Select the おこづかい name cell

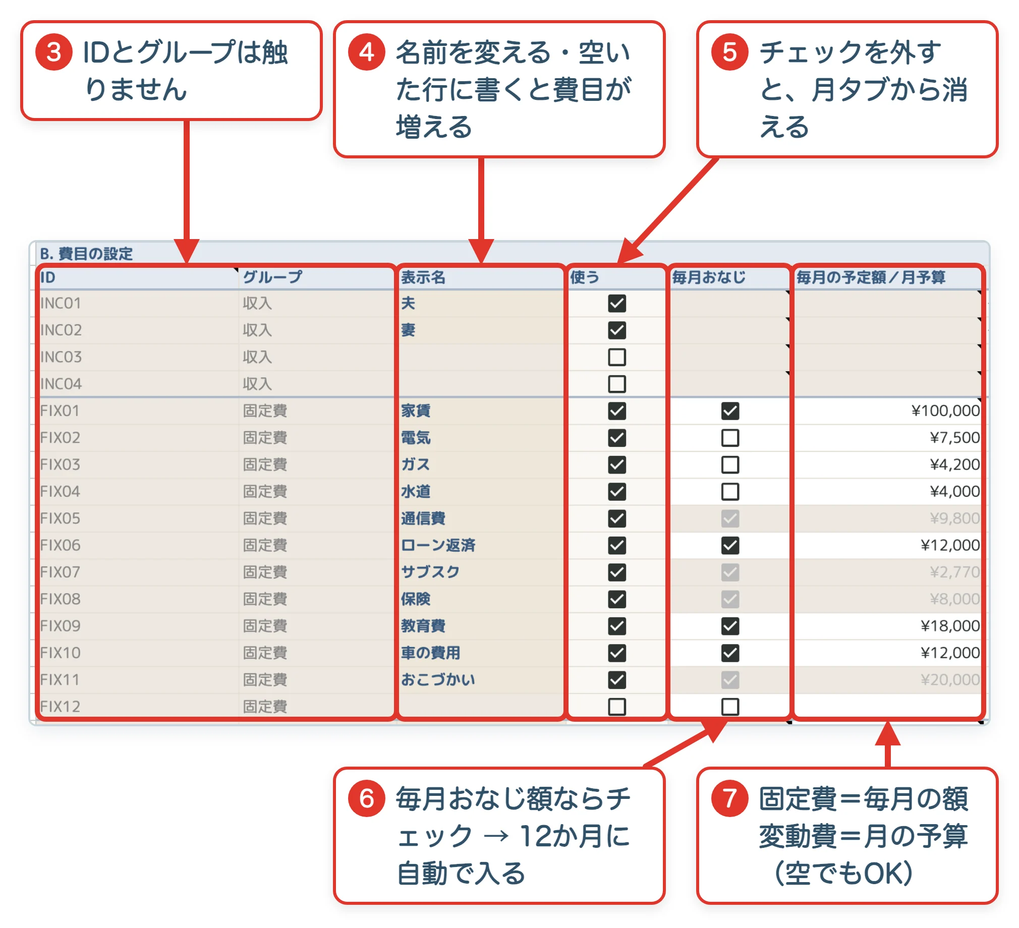pyautogui.click(x=481, y=679)
